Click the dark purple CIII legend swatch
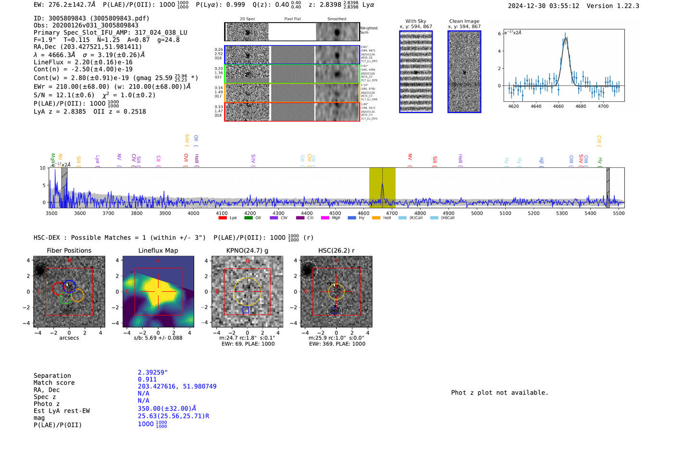The height and width of the screenshot is (458, 673). pos(300,218)
